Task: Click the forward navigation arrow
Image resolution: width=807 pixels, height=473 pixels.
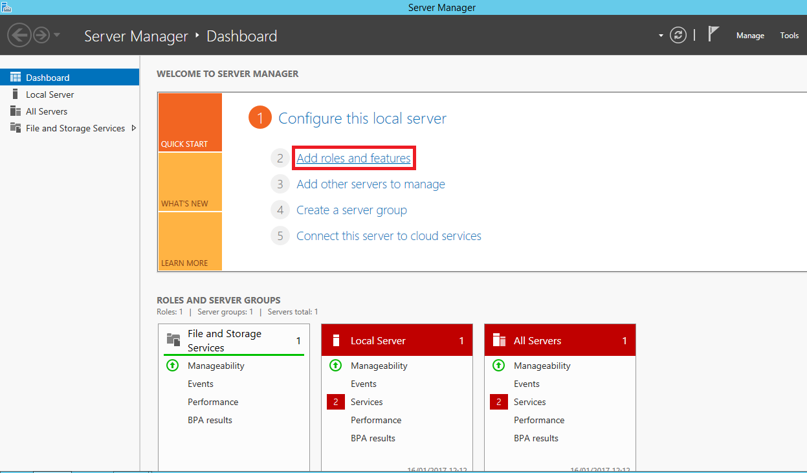Action: click(x=41, y=35)
